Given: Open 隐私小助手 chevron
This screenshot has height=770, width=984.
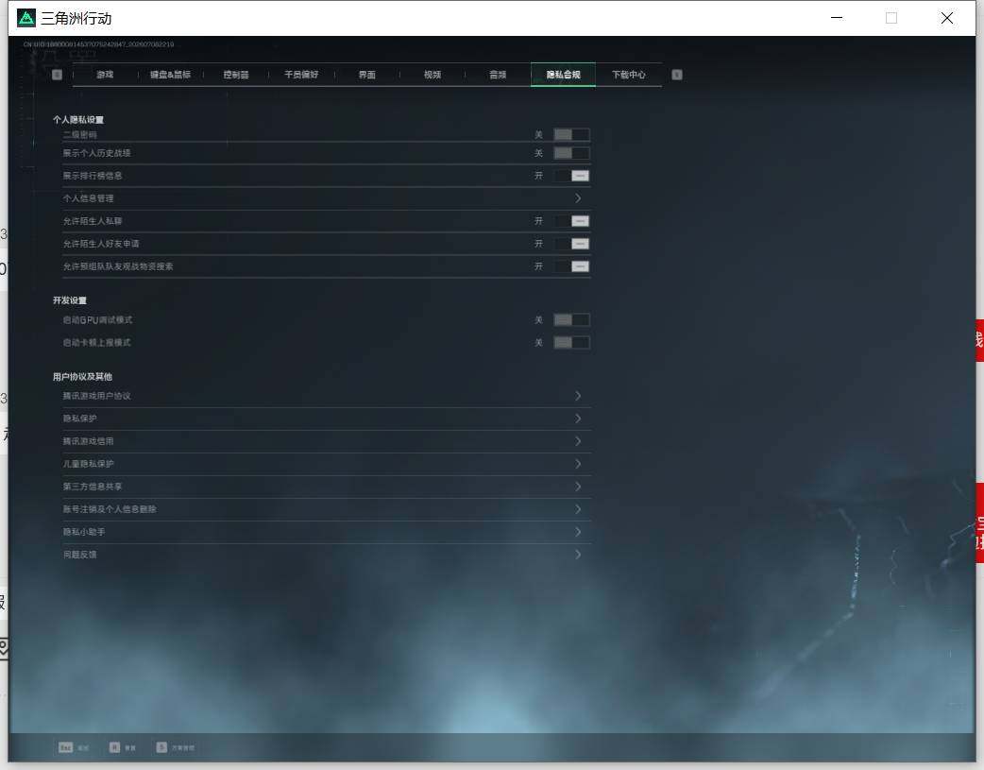Looking at the screenshot, I should [x=578, y=531].
